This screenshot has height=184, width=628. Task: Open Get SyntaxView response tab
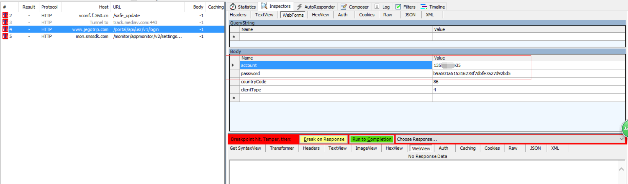[x=245, y=148]
